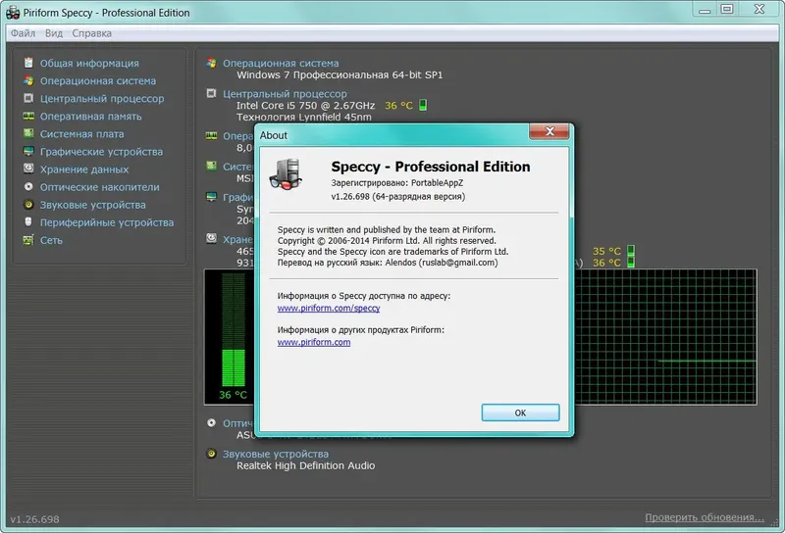Viewport: 785px width, 533px height.
Task: Click Зарегистрировано: PortableAppZ text
Action: coord(397,183)
